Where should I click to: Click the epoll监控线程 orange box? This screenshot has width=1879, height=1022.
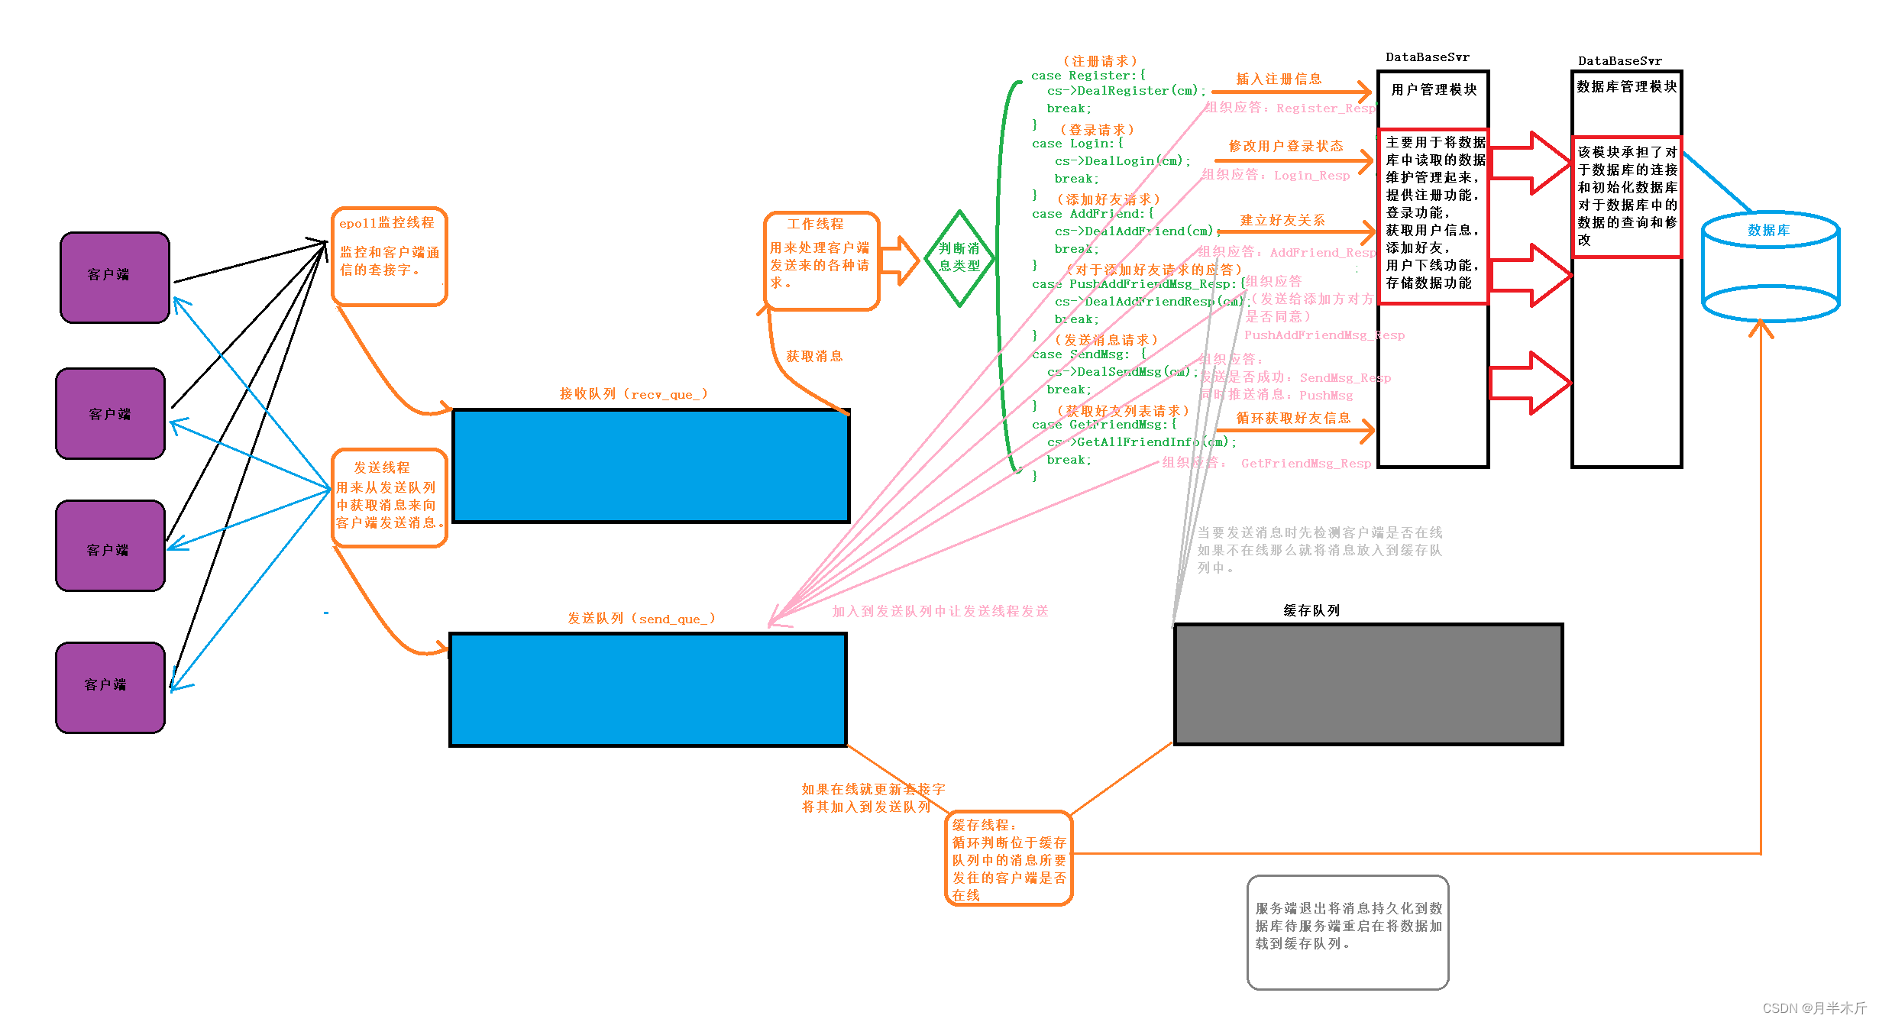click(390, 256)
